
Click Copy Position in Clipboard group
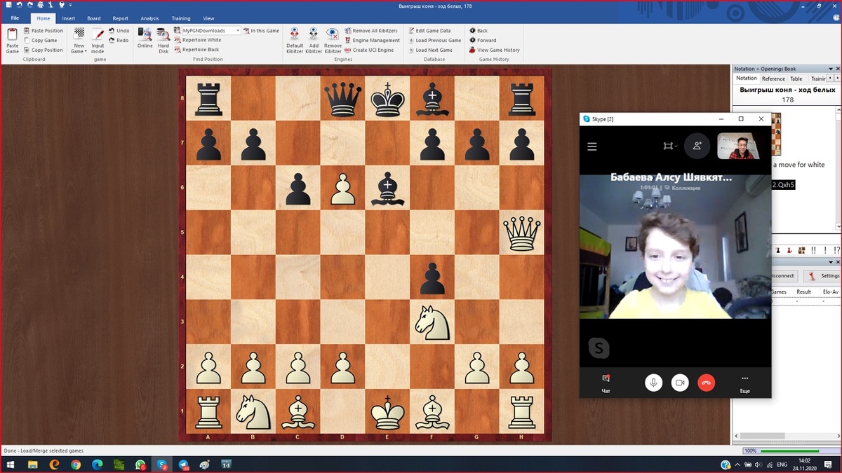(x=43, y=50)
